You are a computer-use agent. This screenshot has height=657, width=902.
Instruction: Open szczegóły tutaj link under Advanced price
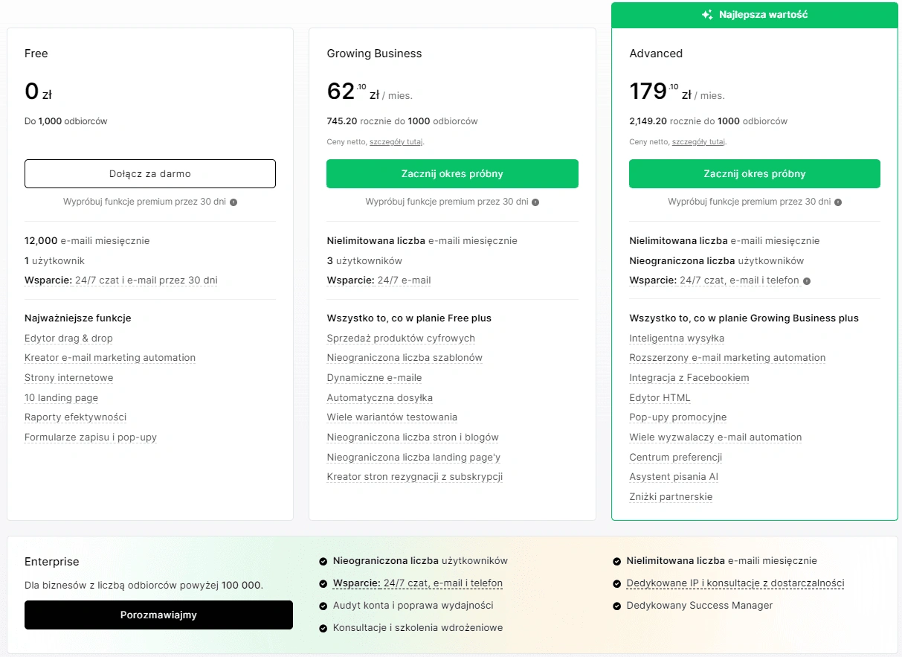[699, 141]
